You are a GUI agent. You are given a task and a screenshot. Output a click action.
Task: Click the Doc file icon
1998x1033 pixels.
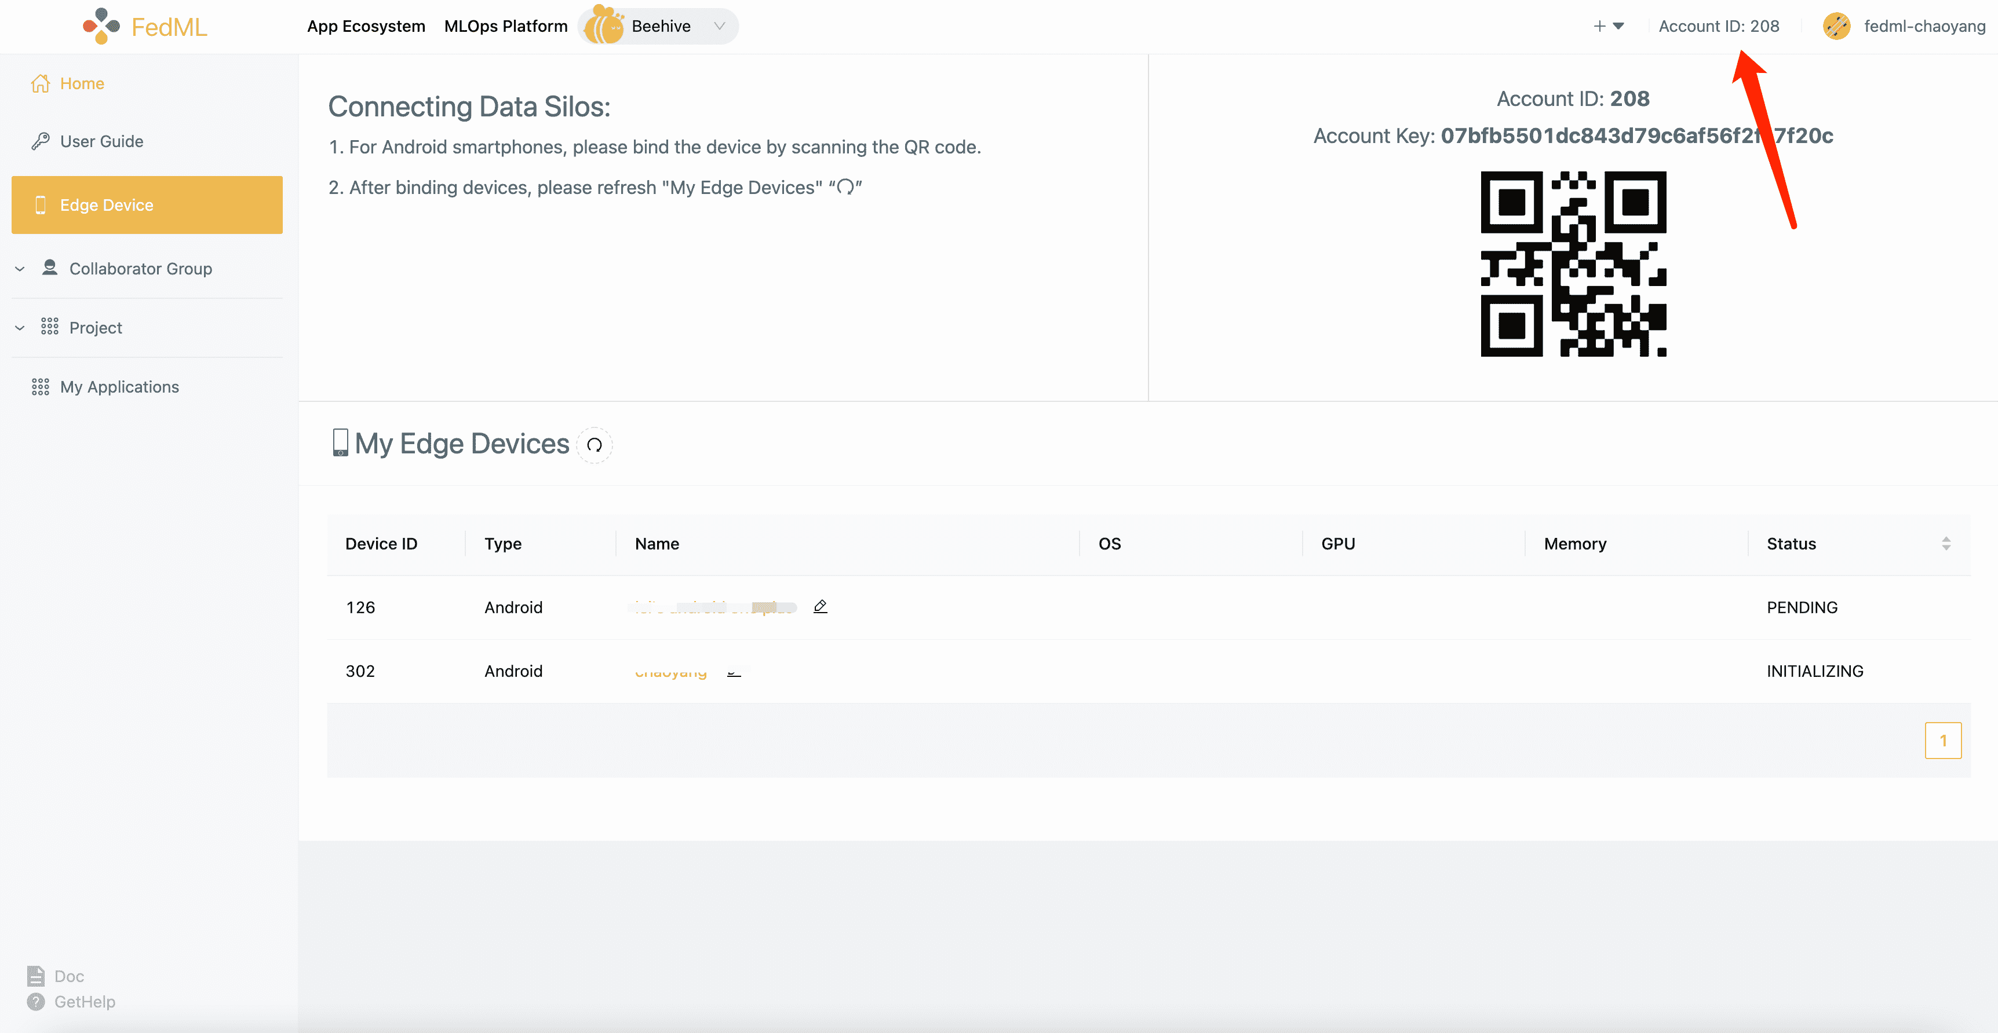[36, 976]
